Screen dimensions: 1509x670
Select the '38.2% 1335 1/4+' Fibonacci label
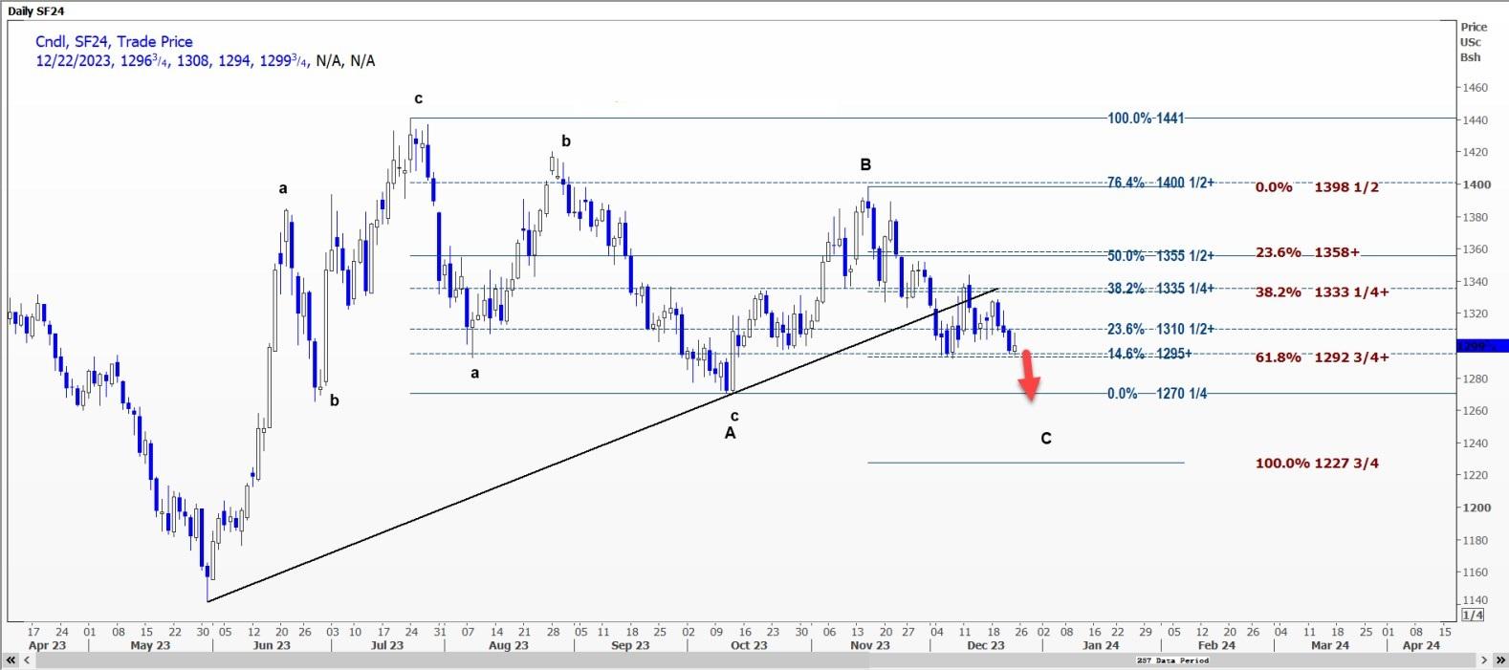click(1161, 289)
